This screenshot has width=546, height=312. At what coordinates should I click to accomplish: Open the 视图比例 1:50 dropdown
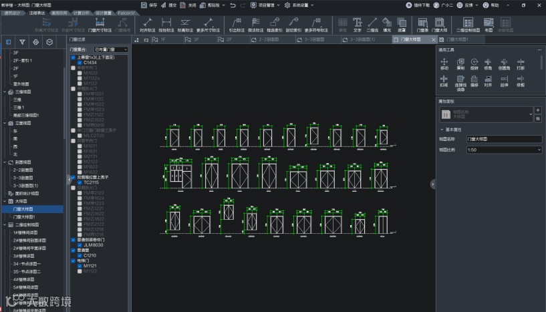(504, 150)
